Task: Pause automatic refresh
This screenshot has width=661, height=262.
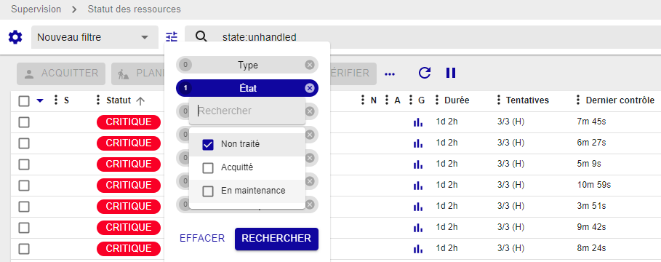Action: tap(451, 73)
